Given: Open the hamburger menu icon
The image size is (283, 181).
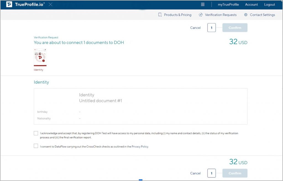Looking at the screenshot, I should [203, 4].
